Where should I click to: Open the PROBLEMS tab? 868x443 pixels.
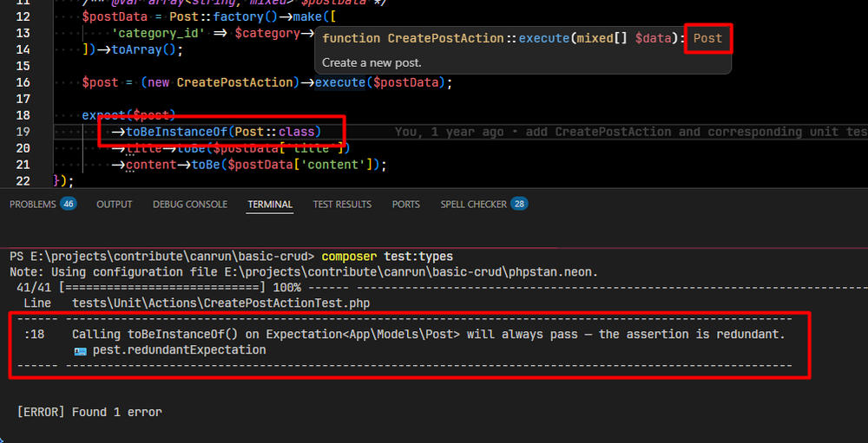33,205
